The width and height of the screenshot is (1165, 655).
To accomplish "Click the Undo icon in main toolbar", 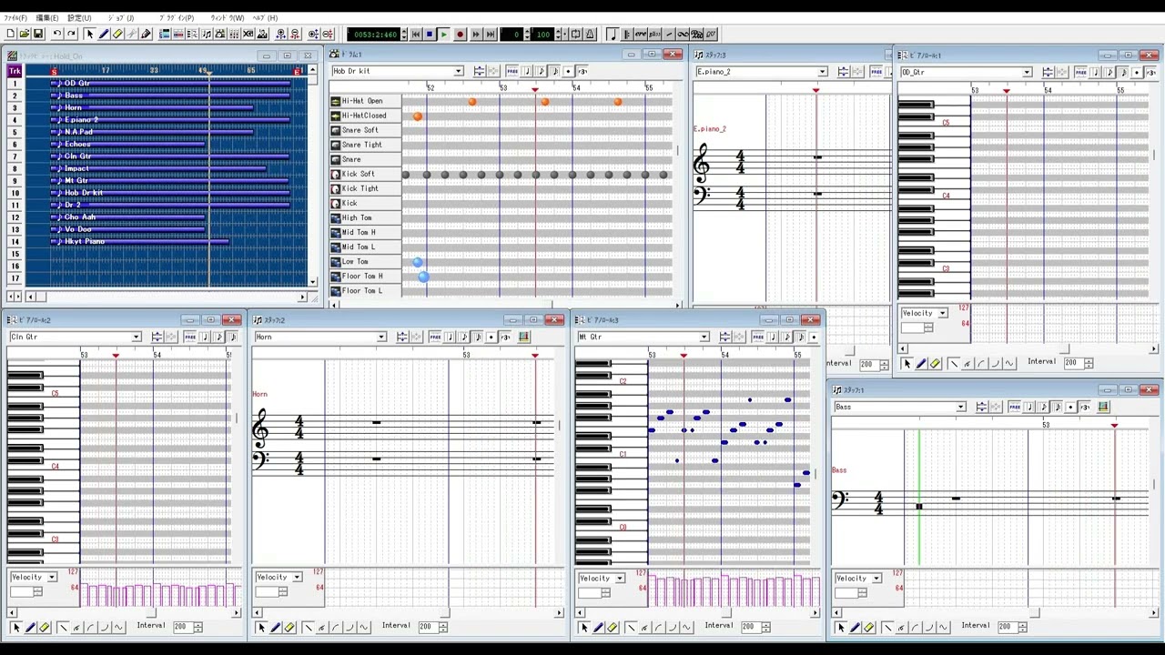I will [56, 34].
